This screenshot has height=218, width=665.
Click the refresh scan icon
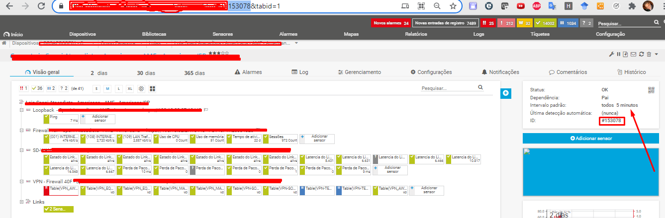pos(642,54)
